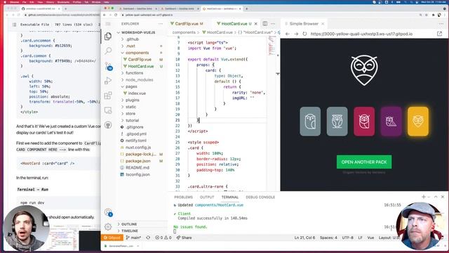449x253 pixels.
Task: Open Explorer panel more actions ellipsis
Action: pos(161,24)
